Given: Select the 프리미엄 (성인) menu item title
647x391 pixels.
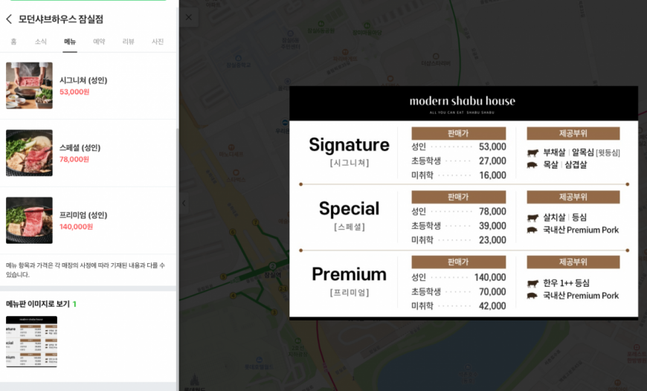Looking at the screenshot, I should click(83, 215).
